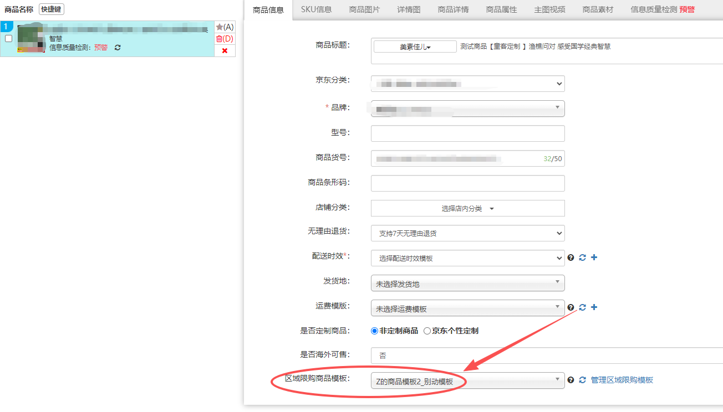Add a new 运费模板 with the plus icon

pos(594,307)
